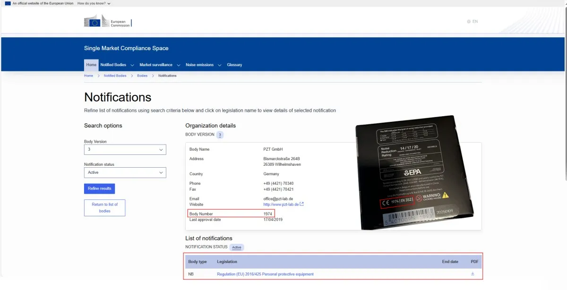Open the pzt-lab.de website link
The height and width of the screenshot is (290, 567).
[281, 205]
